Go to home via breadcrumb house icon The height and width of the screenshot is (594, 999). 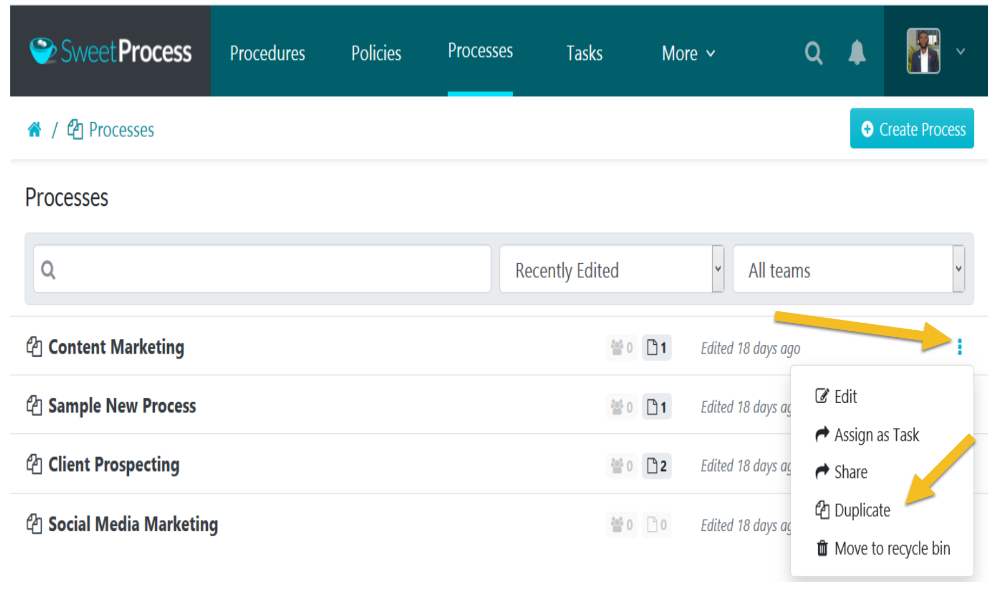35,130
